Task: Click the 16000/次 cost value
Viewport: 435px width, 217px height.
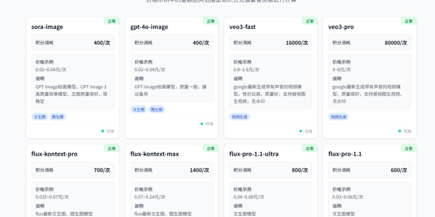Action: pyautogui.click(x=297, y=43)
